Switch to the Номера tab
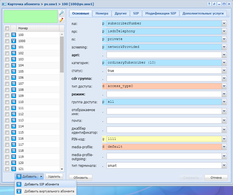Screen dimensions: 233x195 coord(102,13)
